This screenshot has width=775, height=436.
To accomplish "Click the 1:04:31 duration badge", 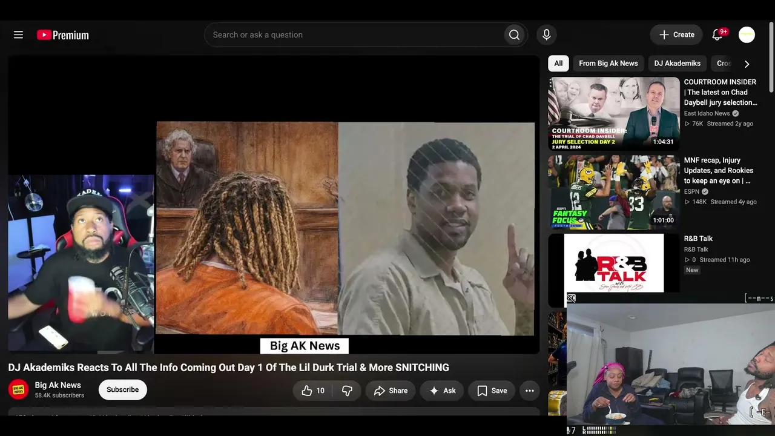I will 663,142.
